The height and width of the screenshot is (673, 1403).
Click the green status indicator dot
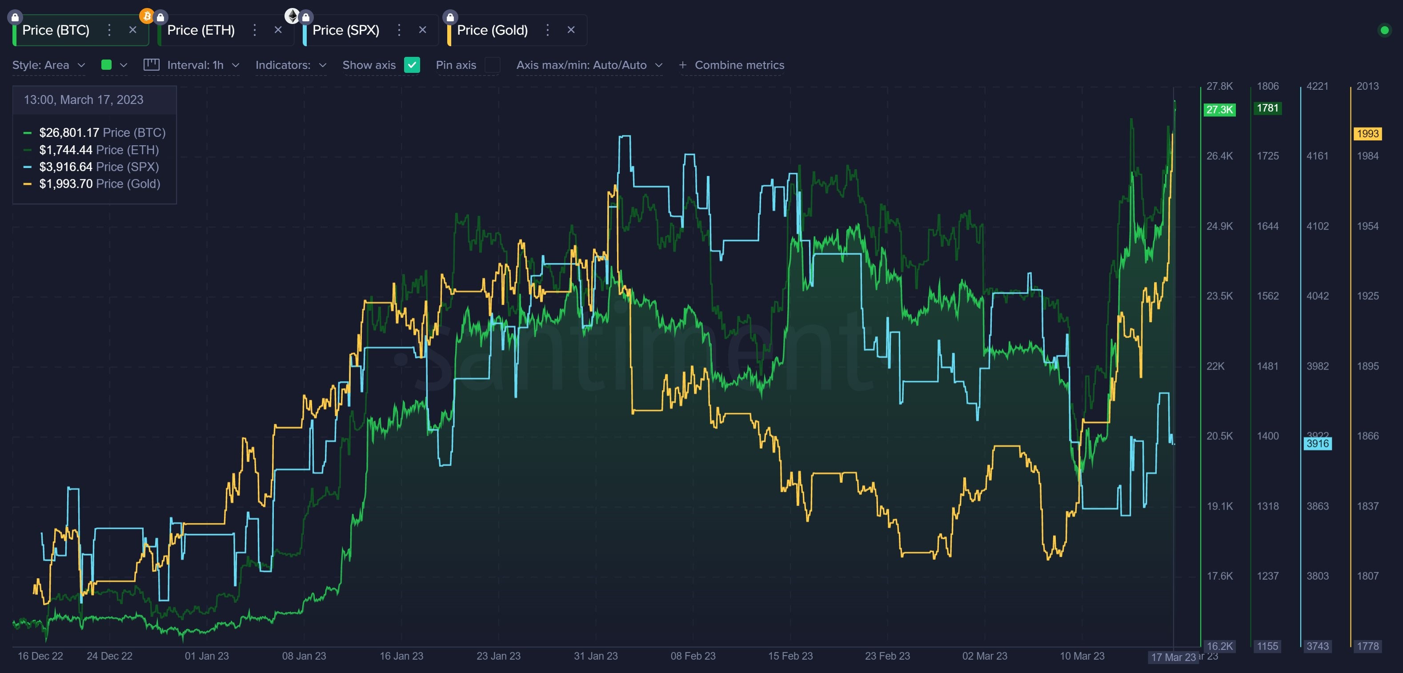(x=1384, y=30)
